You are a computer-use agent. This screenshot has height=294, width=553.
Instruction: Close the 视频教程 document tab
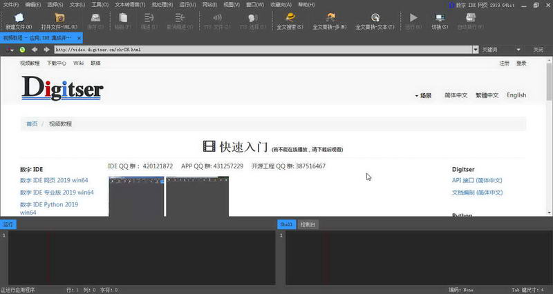point(79,38)
